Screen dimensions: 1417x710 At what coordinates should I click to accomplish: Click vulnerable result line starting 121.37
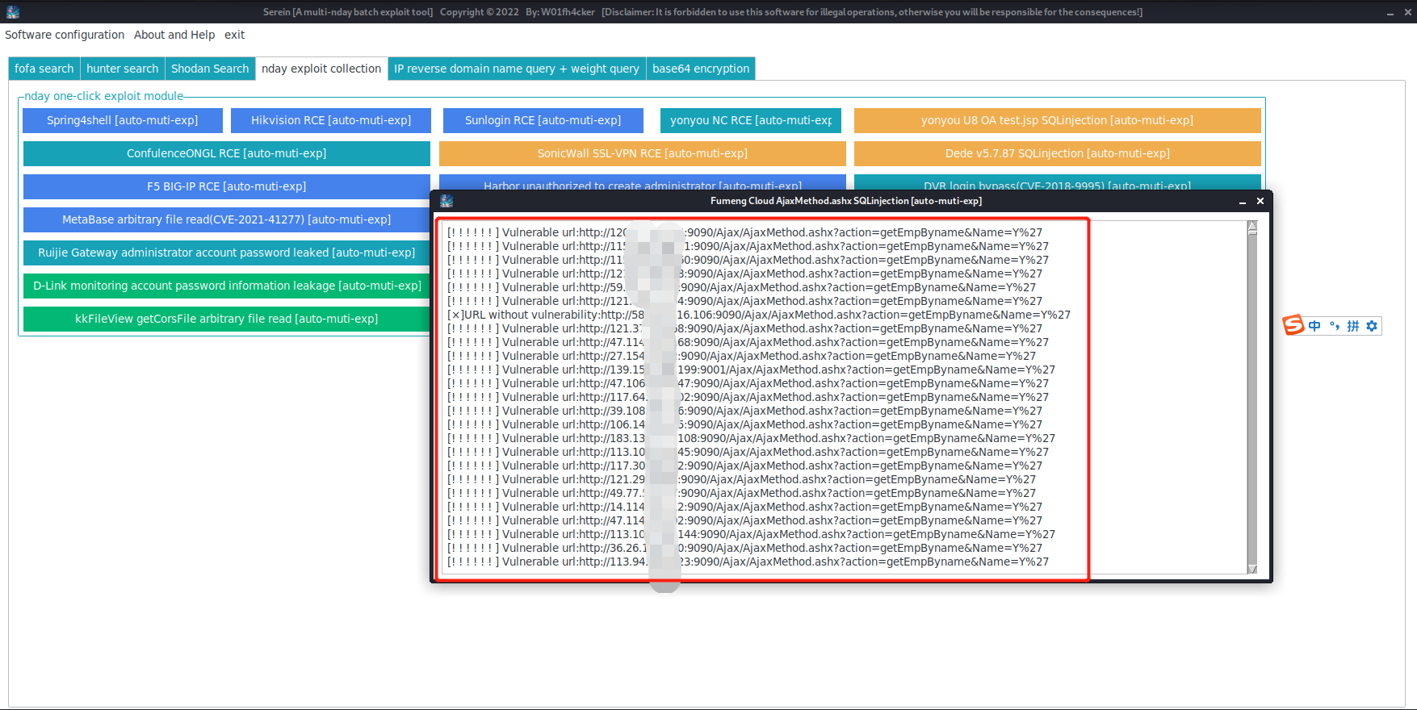click(744, 328)
